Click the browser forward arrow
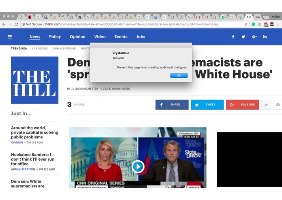 pyautogui.click(x=10, y=24)
